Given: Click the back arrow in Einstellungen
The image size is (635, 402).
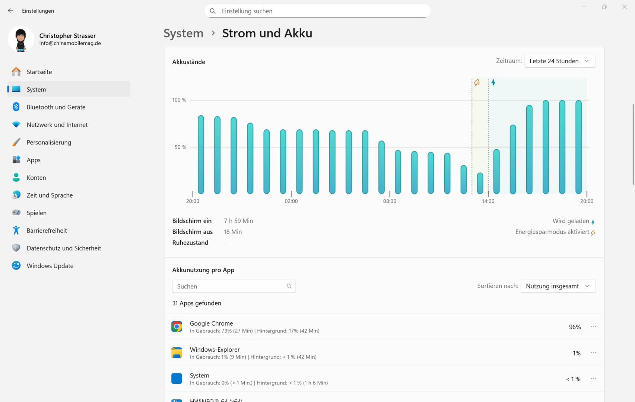Looking at the screenshot, I should [10, 11].
